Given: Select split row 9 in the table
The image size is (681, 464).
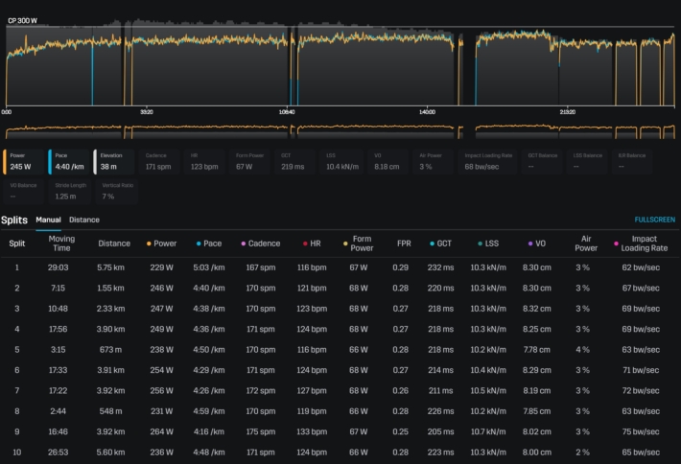Looking at the screenshot, I should coord(340,431).
